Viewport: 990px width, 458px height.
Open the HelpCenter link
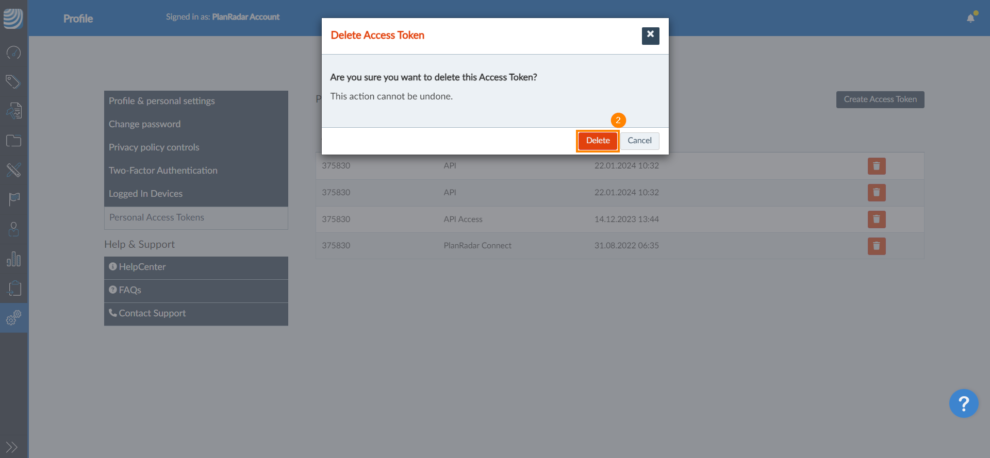142,267
